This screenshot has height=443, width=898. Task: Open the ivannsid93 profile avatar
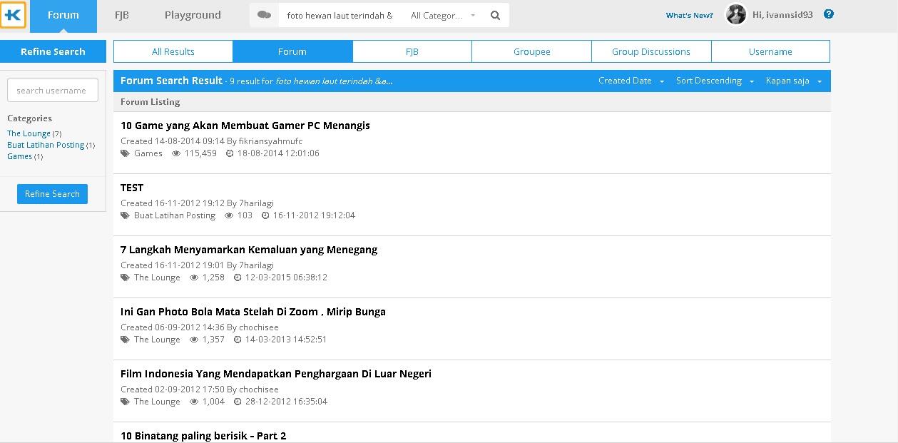click(x=735, y=14)
